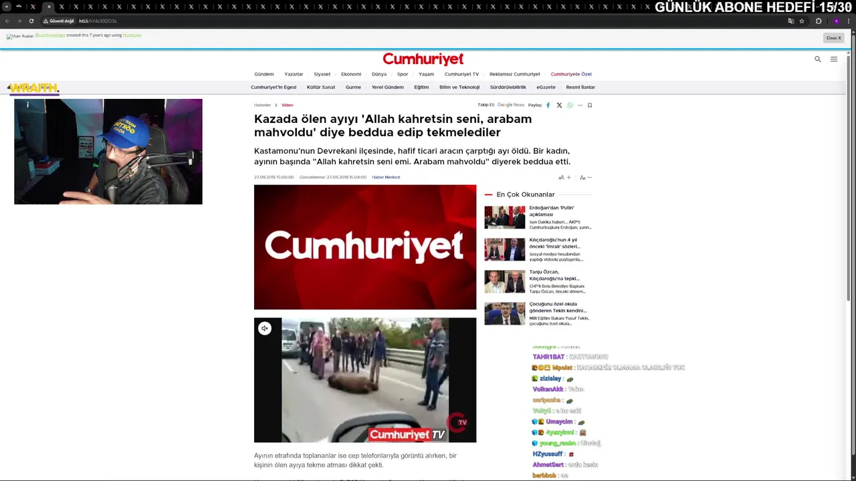Show the 'Güvenli değil' site info

point(59,21)
